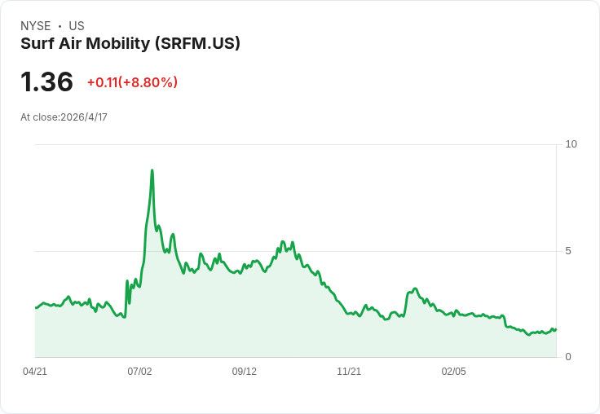Click the 10 value on the y-axis
Image resolution: width=600 pixels, height=414 pixels.
point(571,144)
